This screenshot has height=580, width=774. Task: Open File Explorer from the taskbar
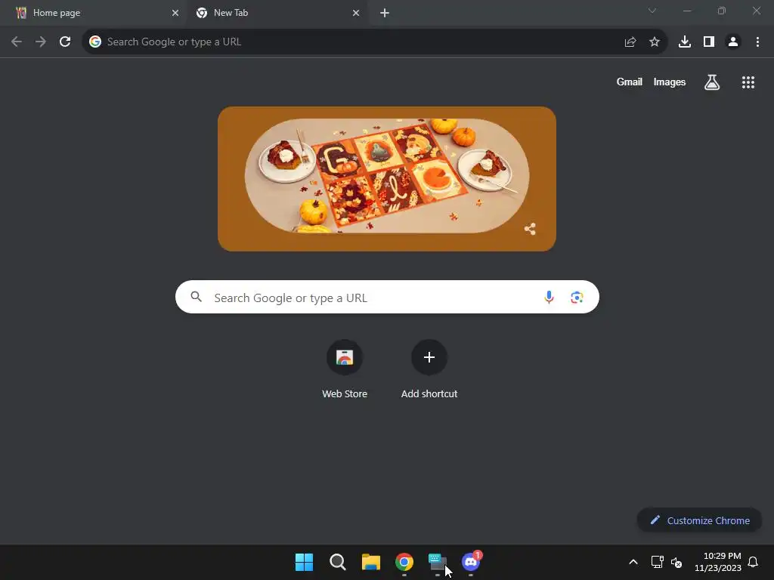pyautogui.click(x=370, y=562)
